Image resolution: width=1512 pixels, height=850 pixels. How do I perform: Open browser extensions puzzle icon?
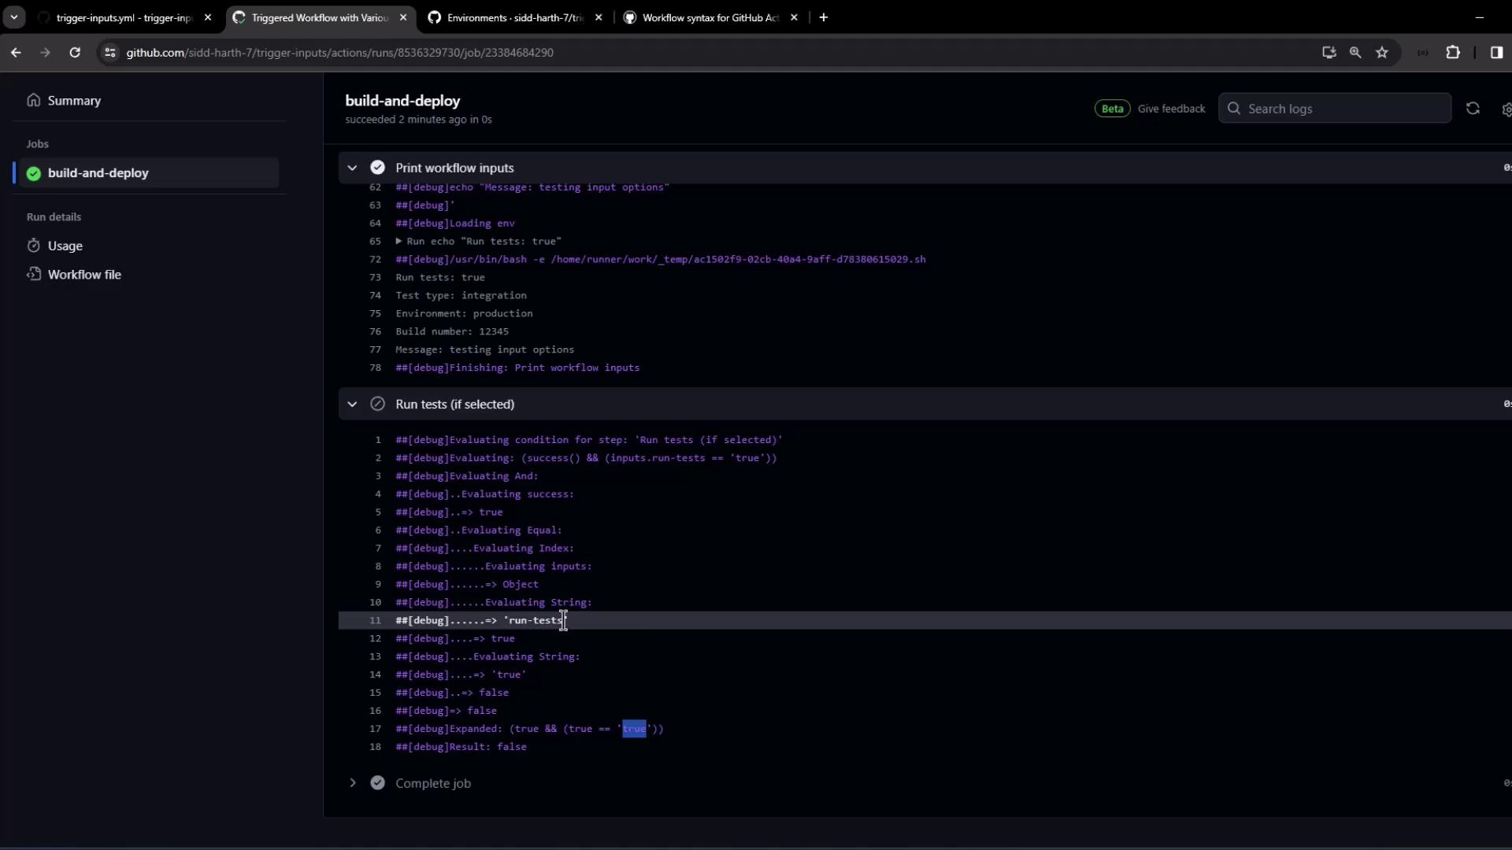point(1453,53)
